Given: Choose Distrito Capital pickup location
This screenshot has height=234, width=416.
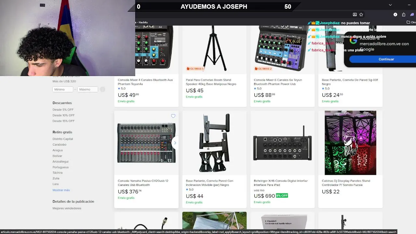Looking at the screenshot, I should (x=63, y=139).
